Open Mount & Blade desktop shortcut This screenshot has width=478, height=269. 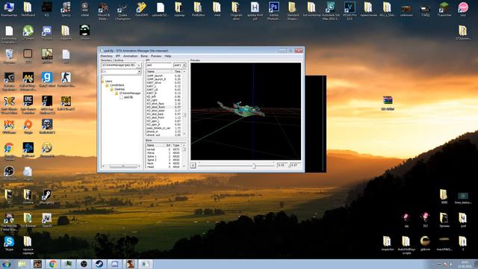click(x=104, y=10)
